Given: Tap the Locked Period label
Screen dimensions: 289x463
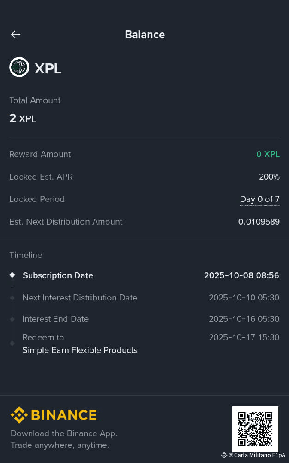Looking at the screenshot, I should [x=37, y=199].
